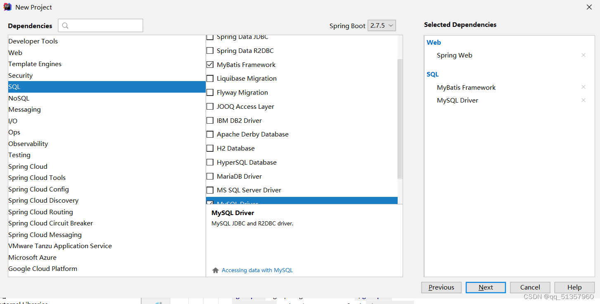
Task: Select Spring Web in Selected Dependencies
Action: tap(455, 55)
